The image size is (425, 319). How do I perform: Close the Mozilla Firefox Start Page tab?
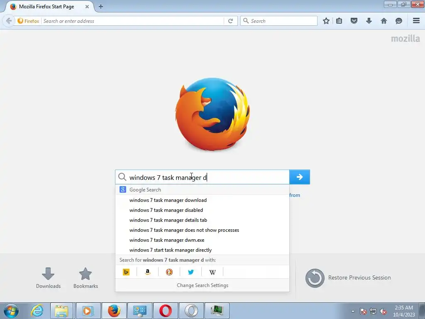coord(87,7)
